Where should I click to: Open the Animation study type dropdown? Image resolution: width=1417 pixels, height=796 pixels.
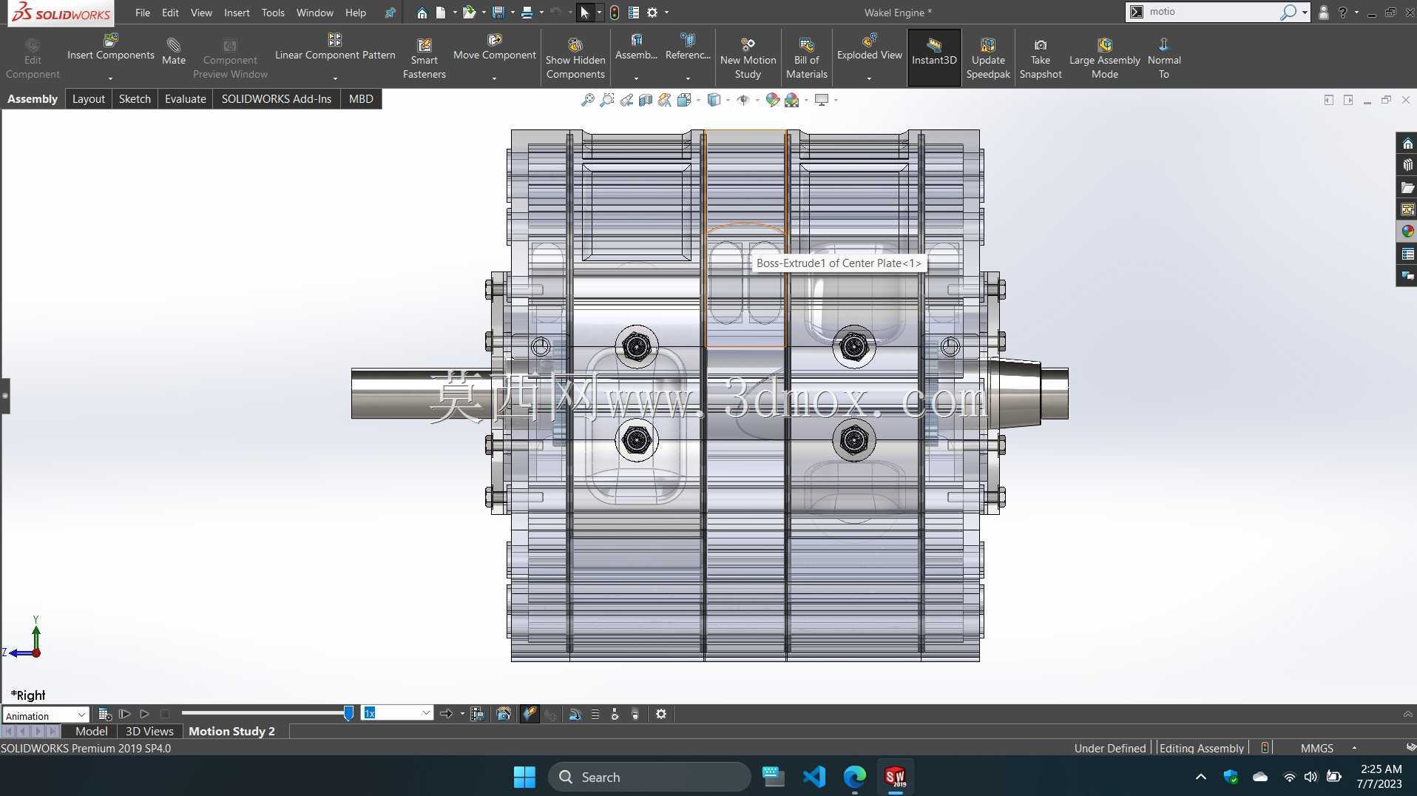[46, 715]
